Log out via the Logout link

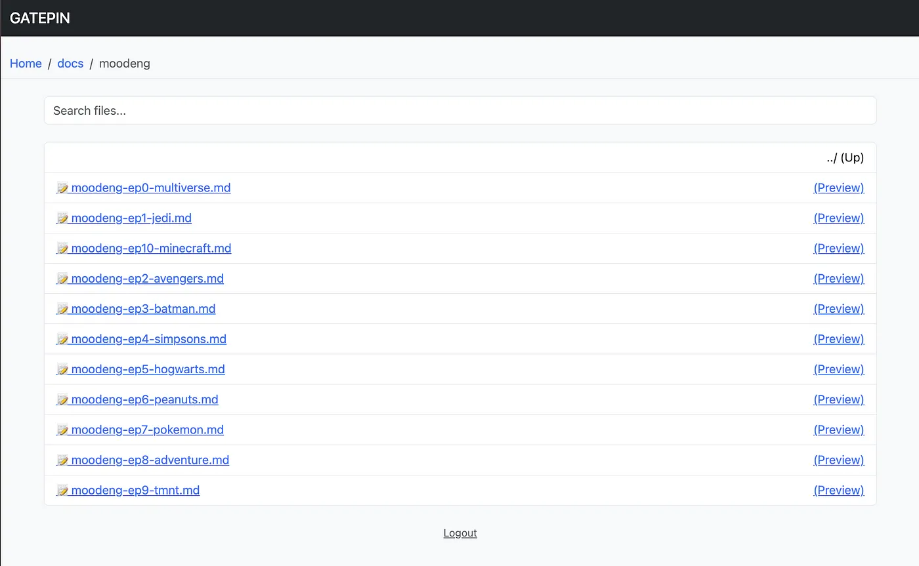[460, 533]
